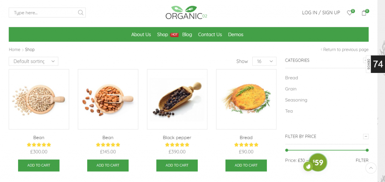Click Log In / Sign Up link
Viewport: 385px width, 182px height.
321,13
